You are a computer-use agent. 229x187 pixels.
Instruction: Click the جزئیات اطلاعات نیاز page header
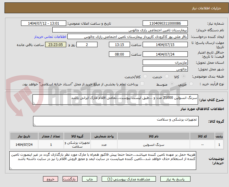206,8
